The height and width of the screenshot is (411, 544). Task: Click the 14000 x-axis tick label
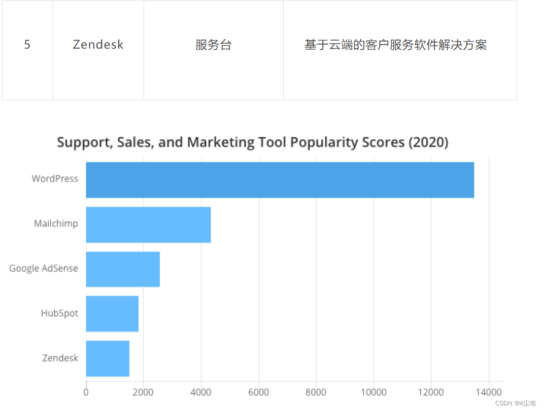point(489,392)
